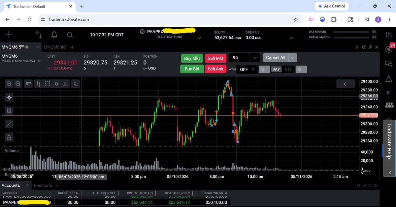Open the indicators axis icon in chart toolbar
Screen dimensions: 396x207
[66, 84]
